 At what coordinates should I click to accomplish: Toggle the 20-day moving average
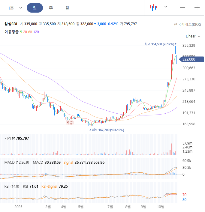(x=25, y=32)
